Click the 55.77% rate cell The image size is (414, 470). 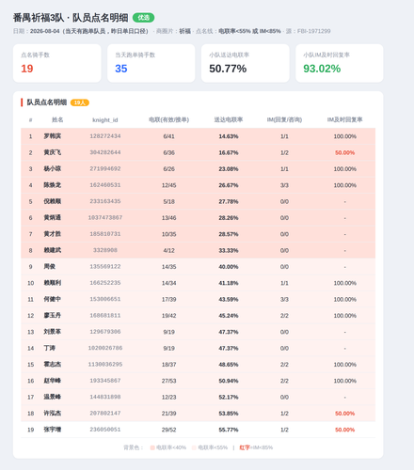[x=229, y=430]
